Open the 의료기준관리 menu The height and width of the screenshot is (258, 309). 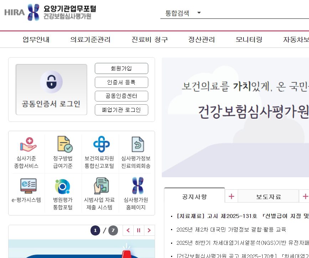point(91,40)
